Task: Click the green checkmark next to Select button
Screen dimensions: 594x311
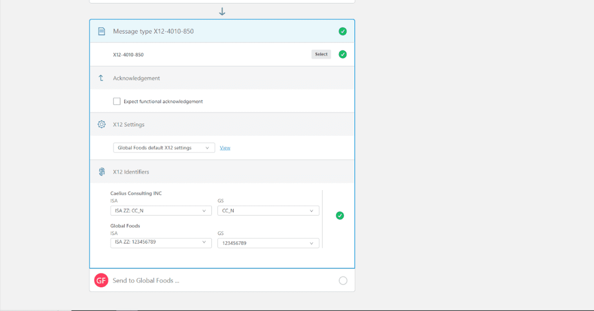Action: 343,54
